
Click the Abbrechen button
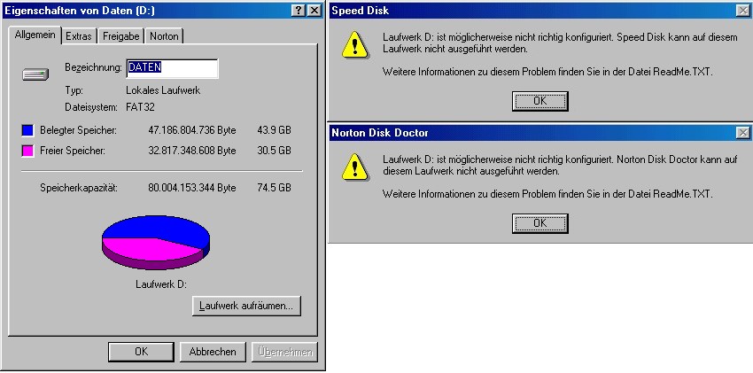(213, 352)
